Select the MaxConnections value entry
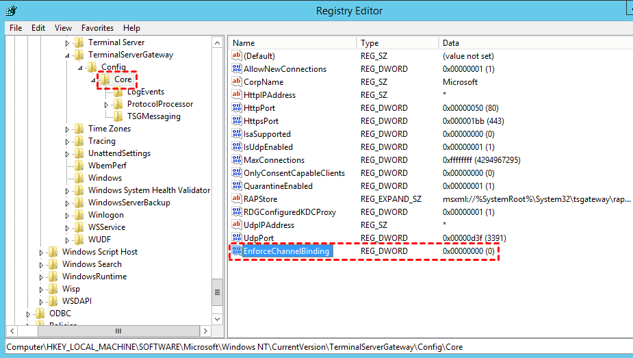633x358 pixels. click(x=274, y=160)
